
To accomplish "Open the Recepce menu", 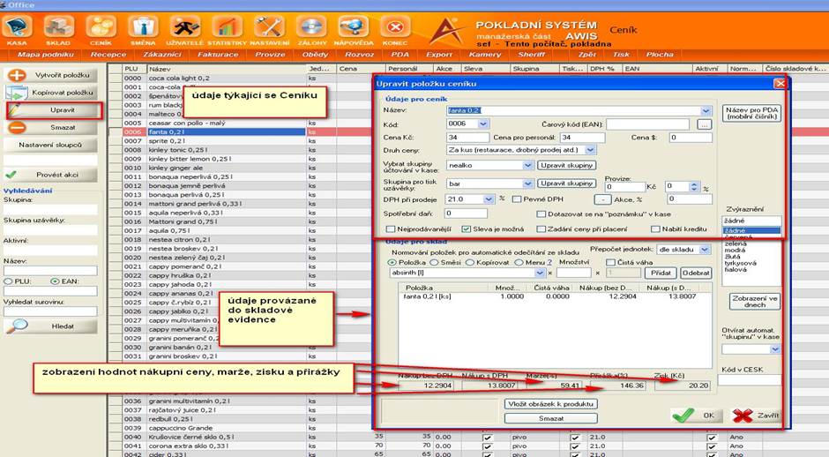I will coord(108,55).
